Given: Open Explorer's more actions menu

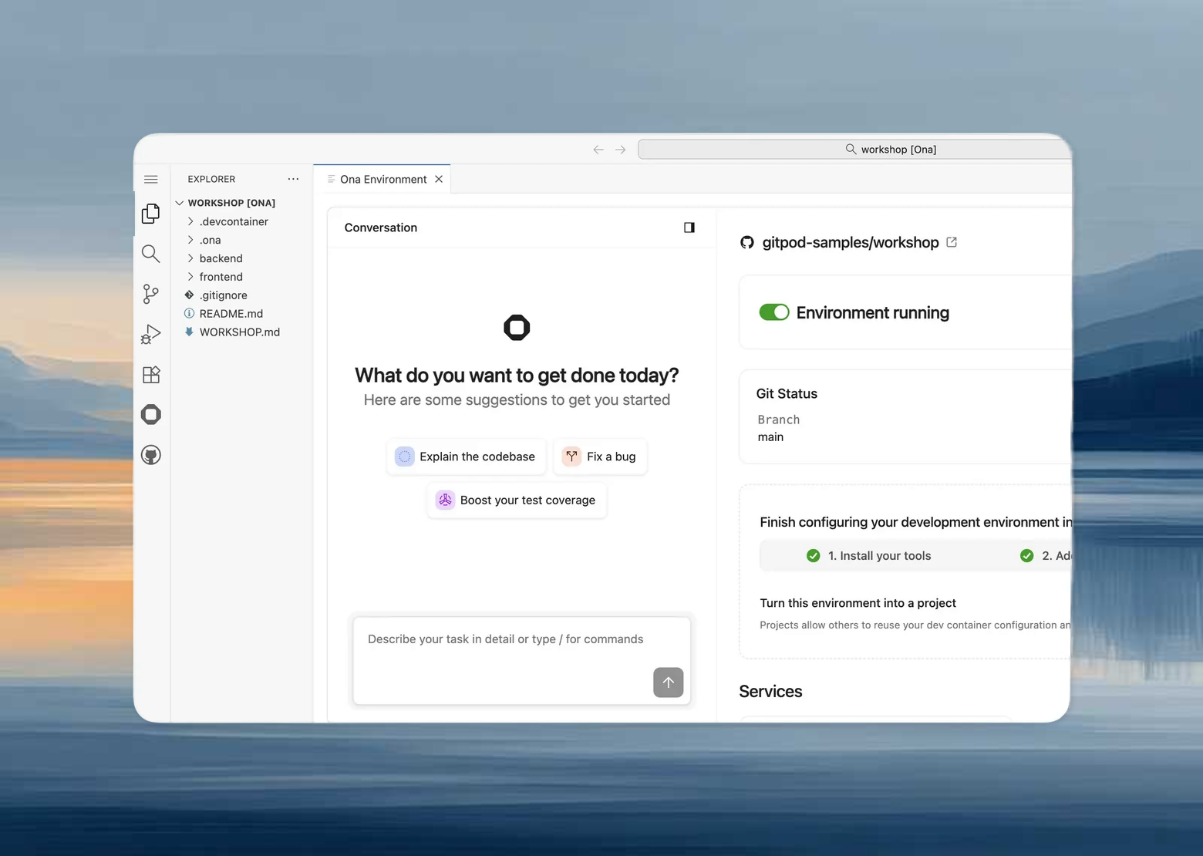Looking at the screenshot, I should point(293,178).
